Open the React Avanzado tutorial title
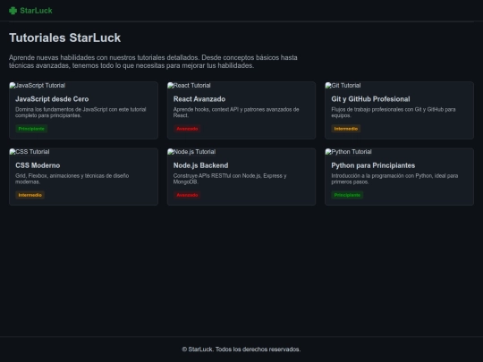 (x=199, y=99)
